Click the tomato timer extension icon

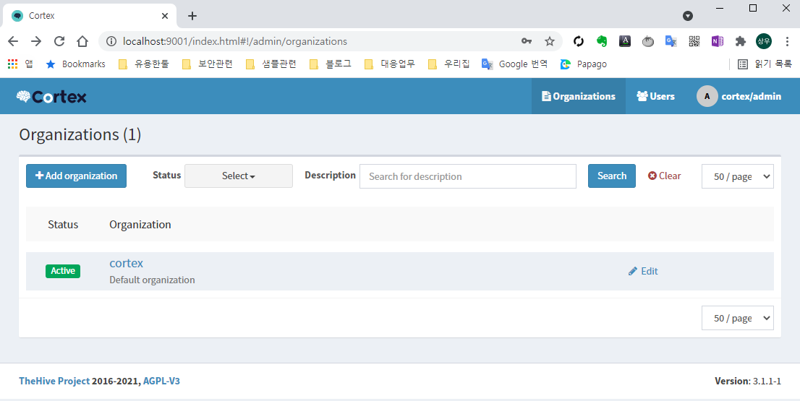[648, 41]
